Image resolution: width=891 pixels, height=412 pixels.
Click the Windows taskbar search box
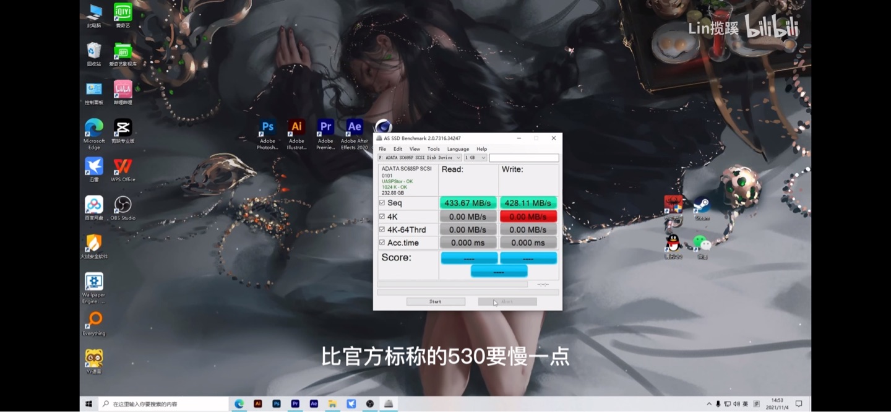coord(164,404)
